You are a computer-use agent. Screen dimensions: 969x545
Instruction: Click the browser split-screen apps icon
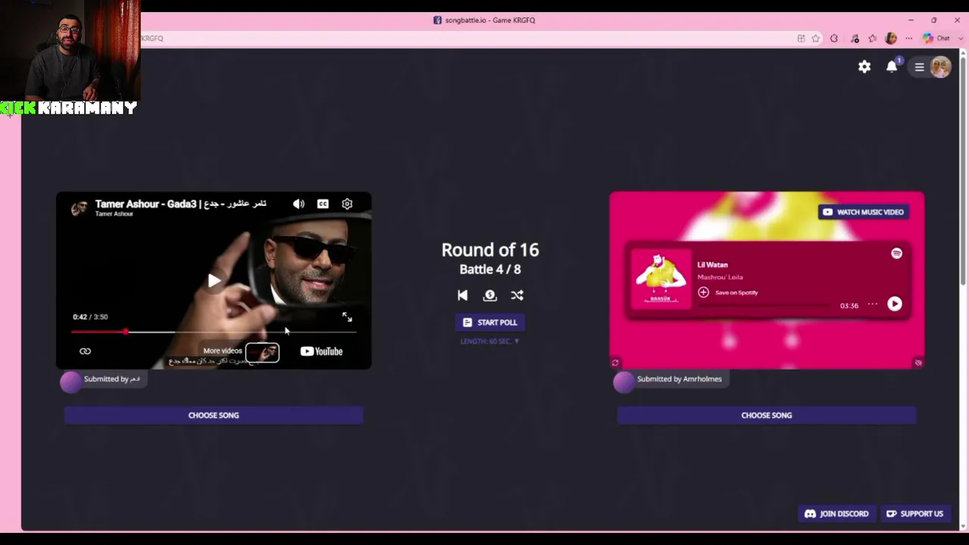pyautogui.click(x=801, y=39)
